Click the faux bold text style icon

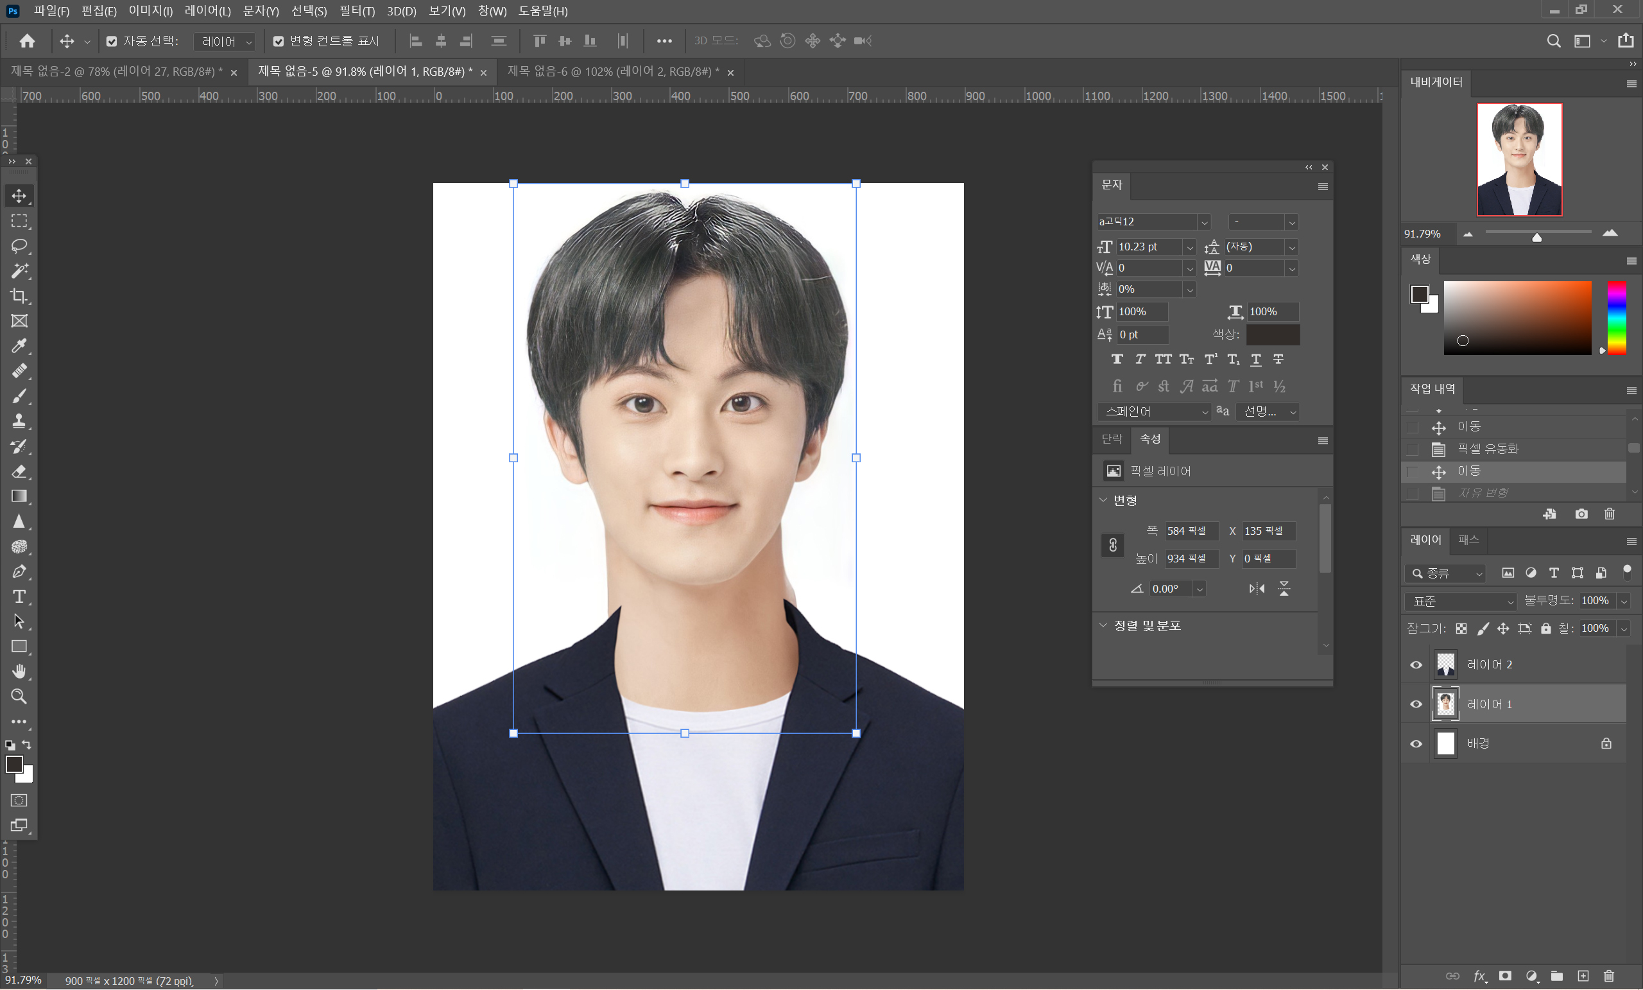[1117, 360]
